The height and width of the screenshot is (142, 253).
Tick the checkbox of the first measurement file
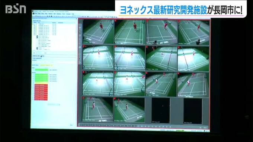click(34, 26)
